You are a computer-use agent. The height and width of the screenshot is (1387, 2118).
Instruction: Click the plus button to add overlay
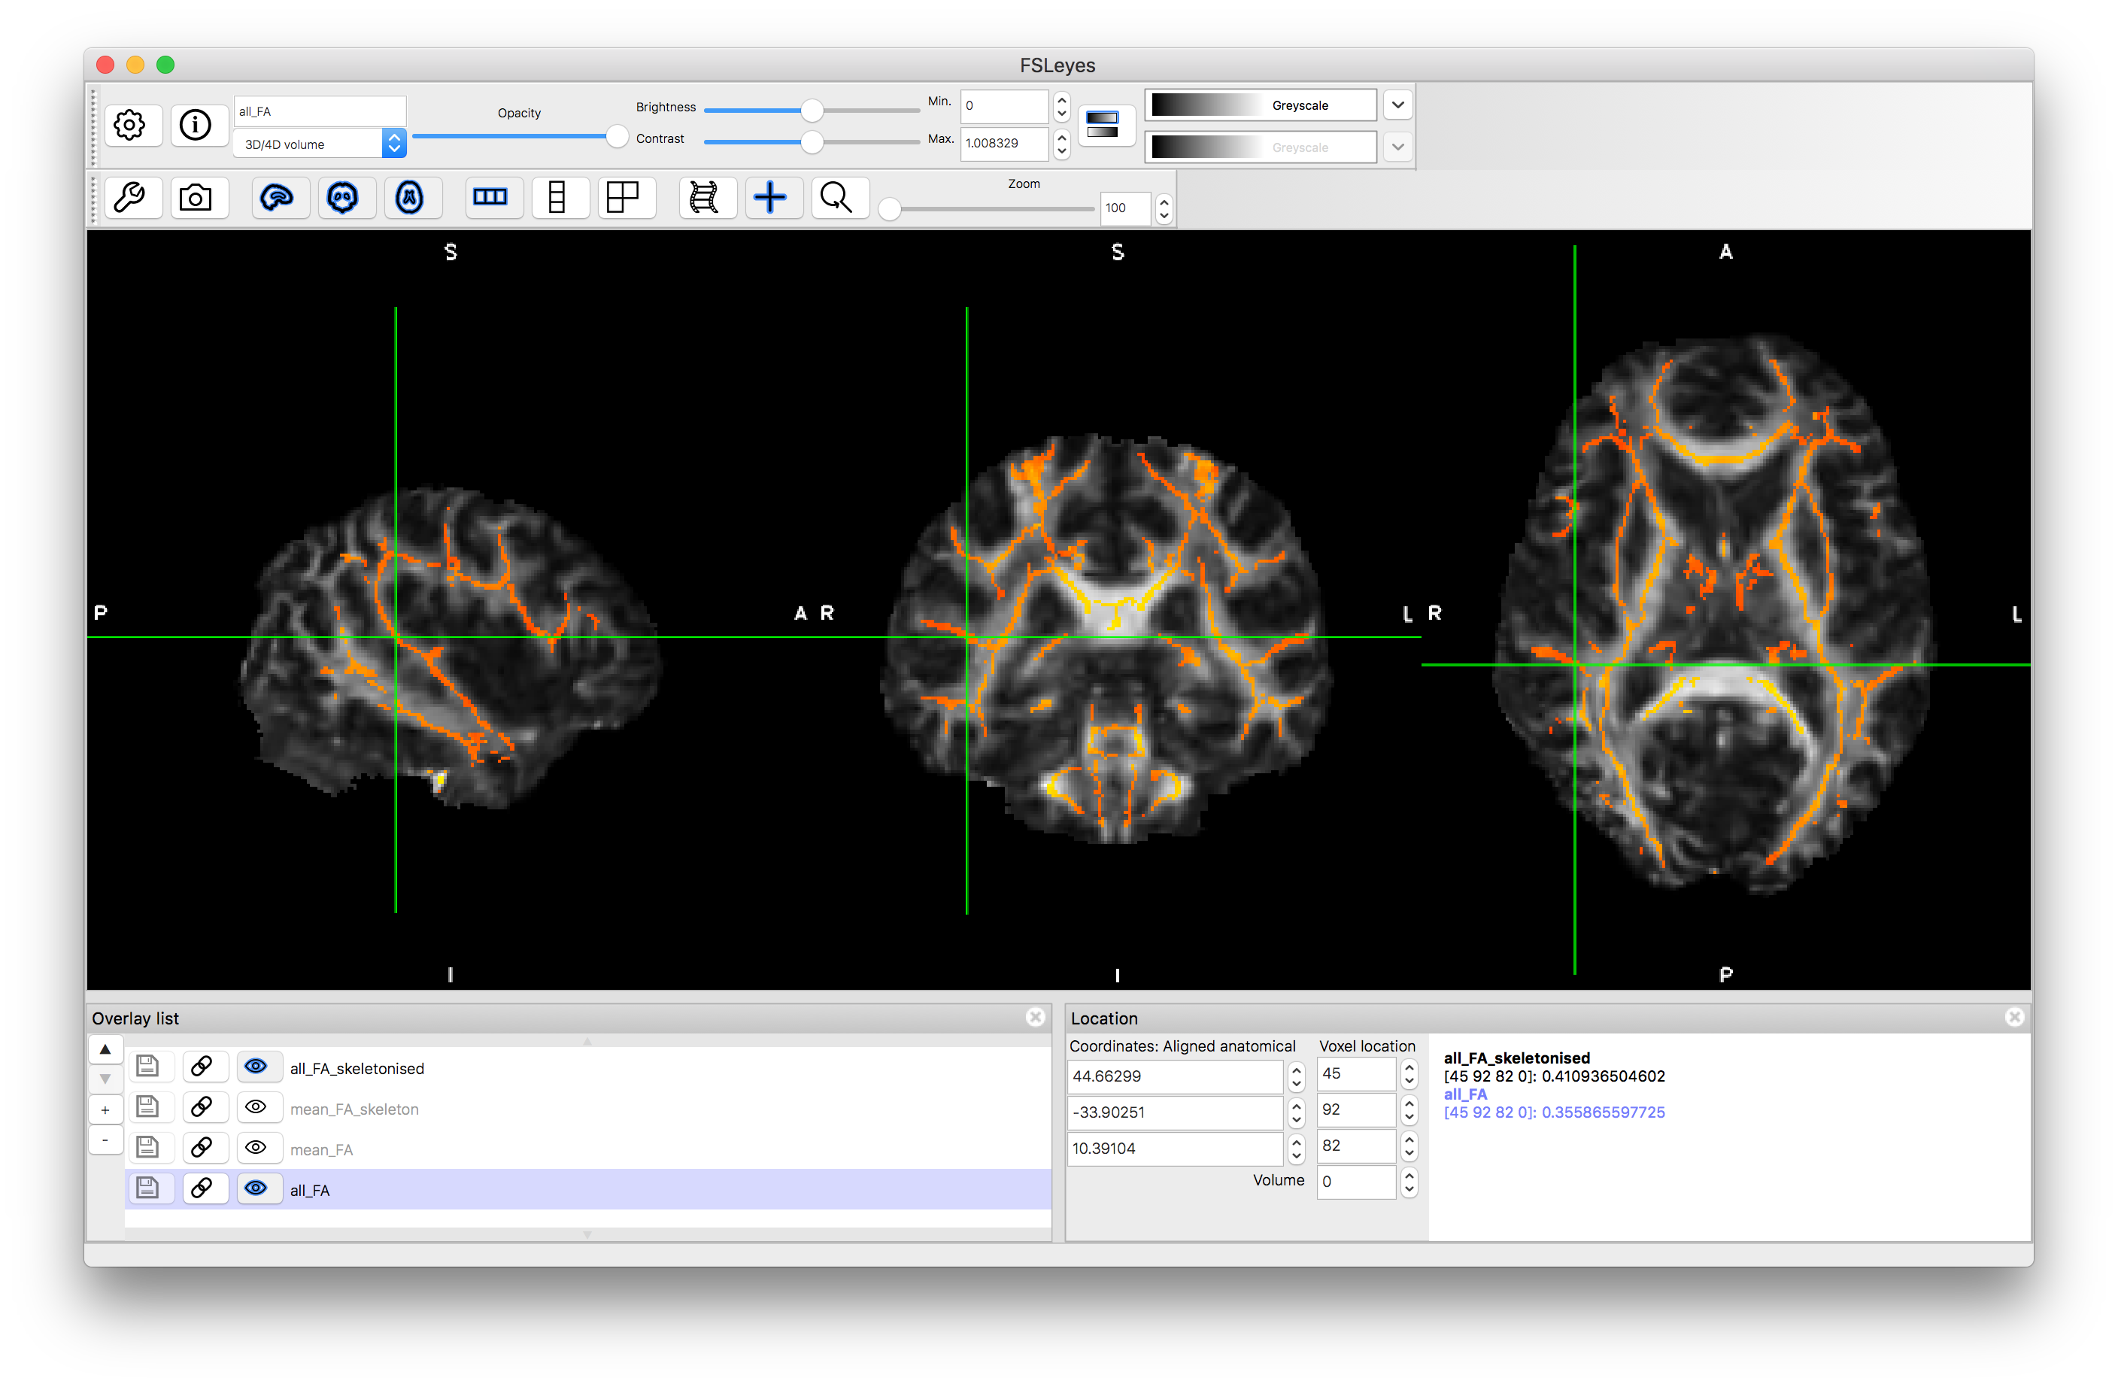[105, 1110]
